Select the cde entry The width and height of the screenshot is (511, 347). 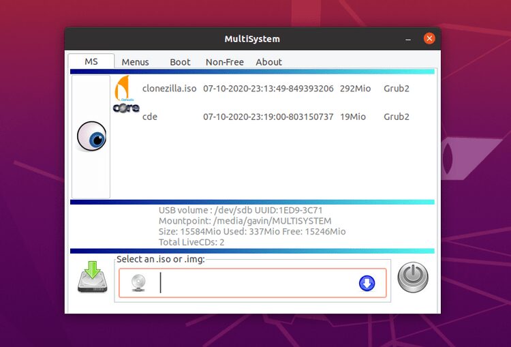coord(150,117)
